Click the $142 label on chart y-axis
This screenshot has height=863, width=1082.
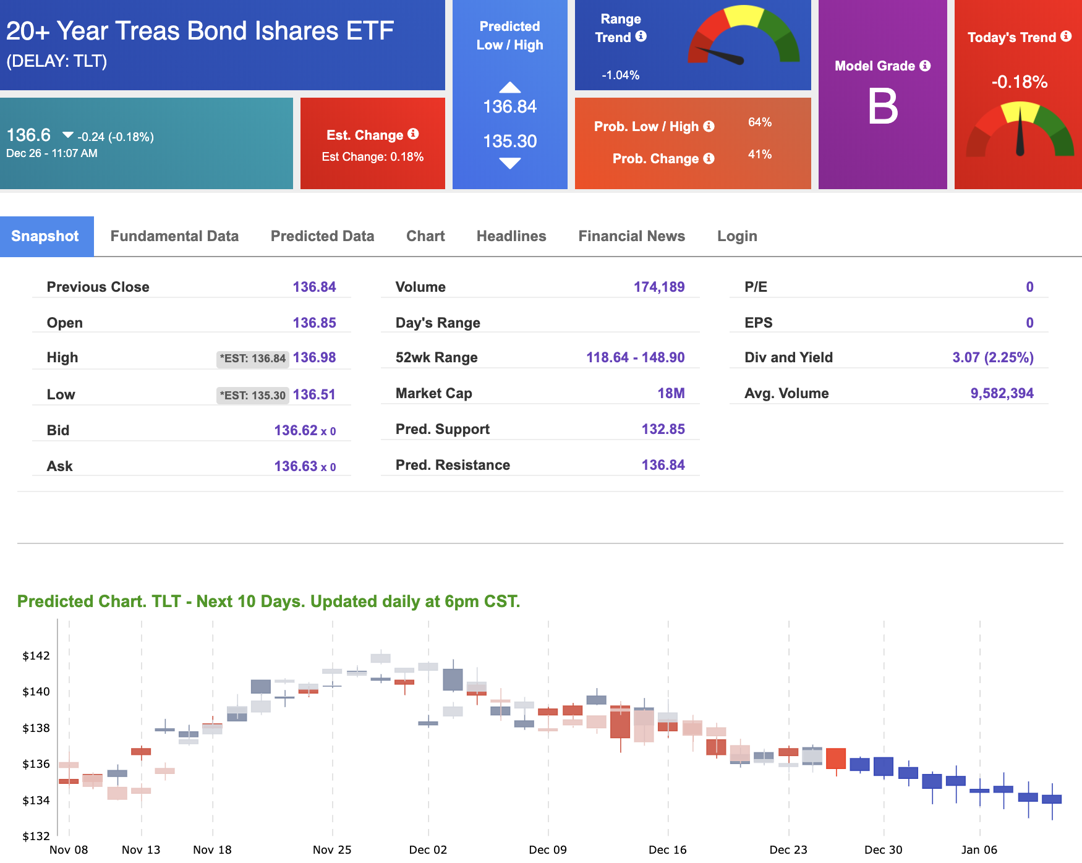click(x=36, y=655)
